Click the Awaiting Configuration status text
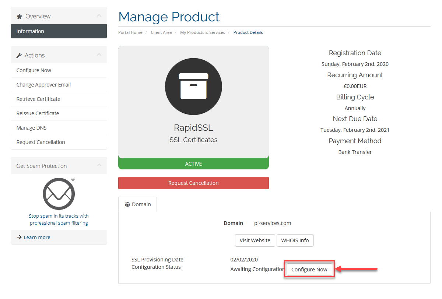The width and height of the screenshot is (442, 299). click(x=257, y=269)
